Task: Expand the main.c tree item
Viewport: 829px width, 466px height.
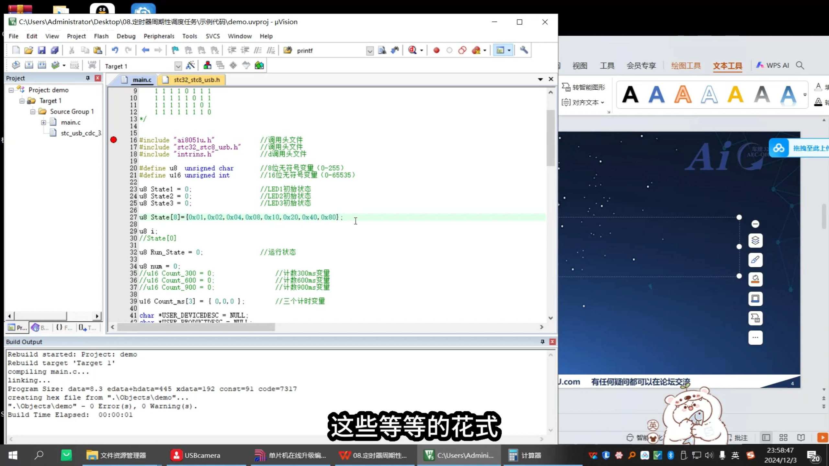Action: (43, 122)
